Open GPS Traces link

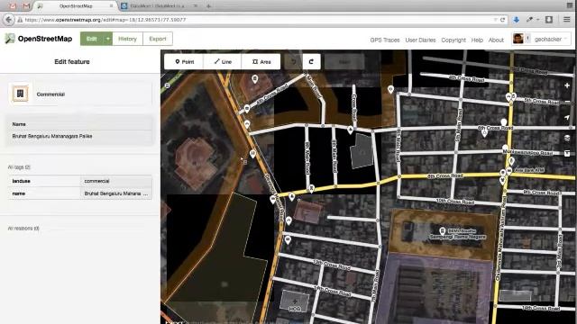(x=385, y=40)
